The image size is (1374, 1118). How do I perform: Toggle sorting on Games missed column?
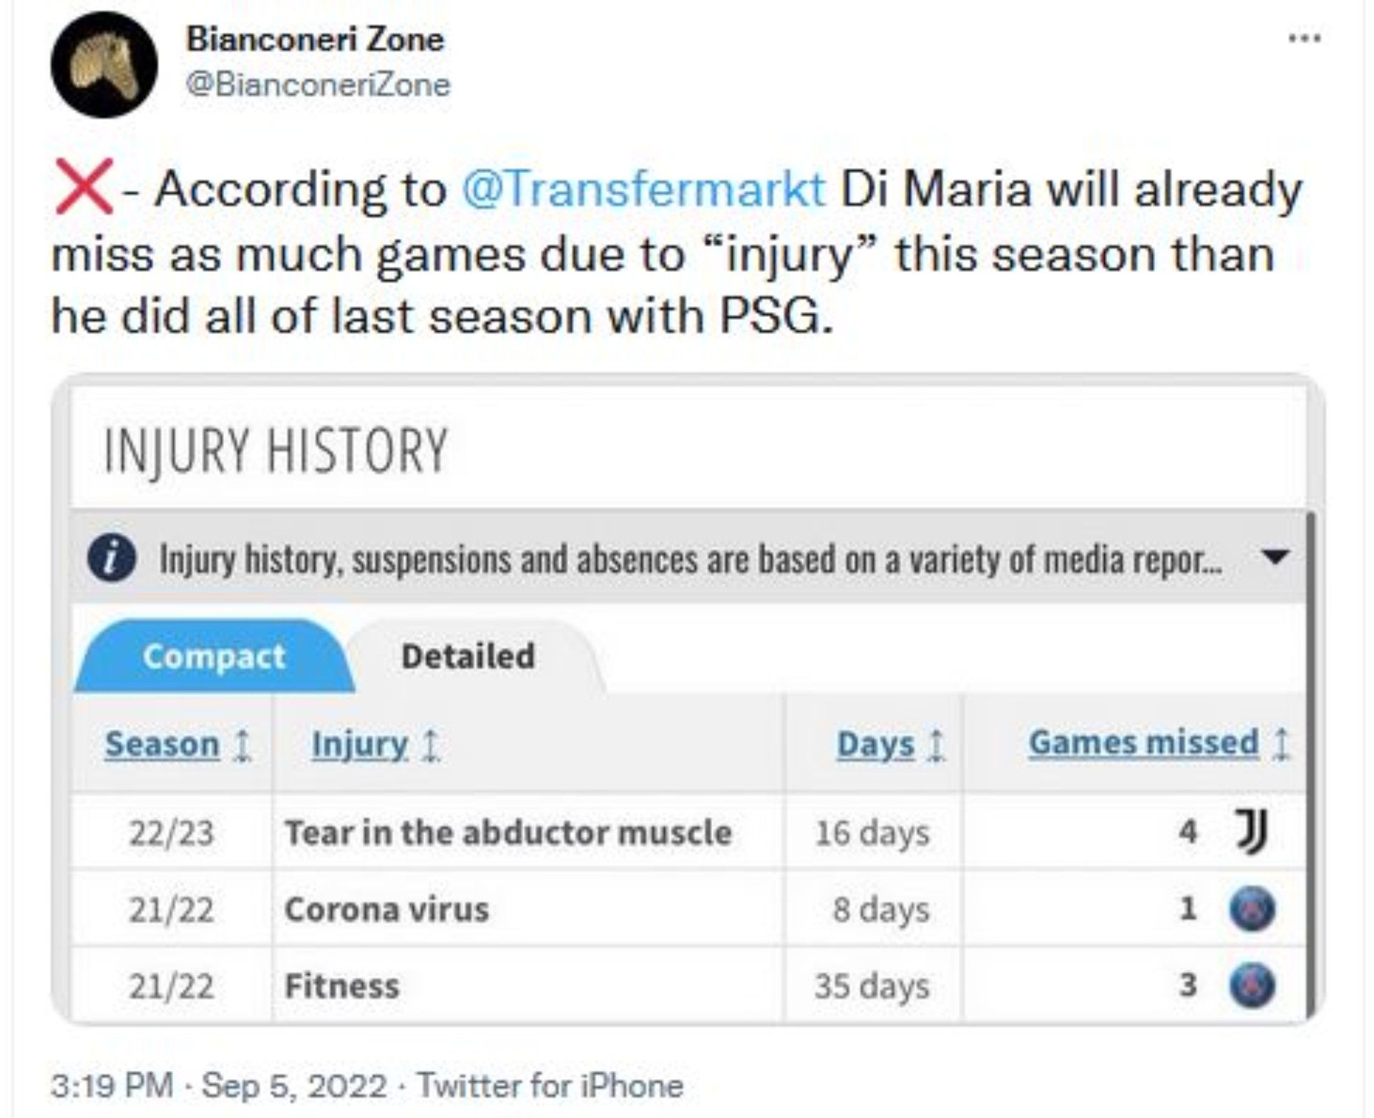(x=1280, y=742)
